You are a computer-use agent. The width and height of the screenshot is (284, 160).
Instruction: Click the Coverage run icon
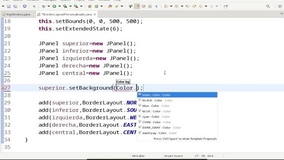65,6
